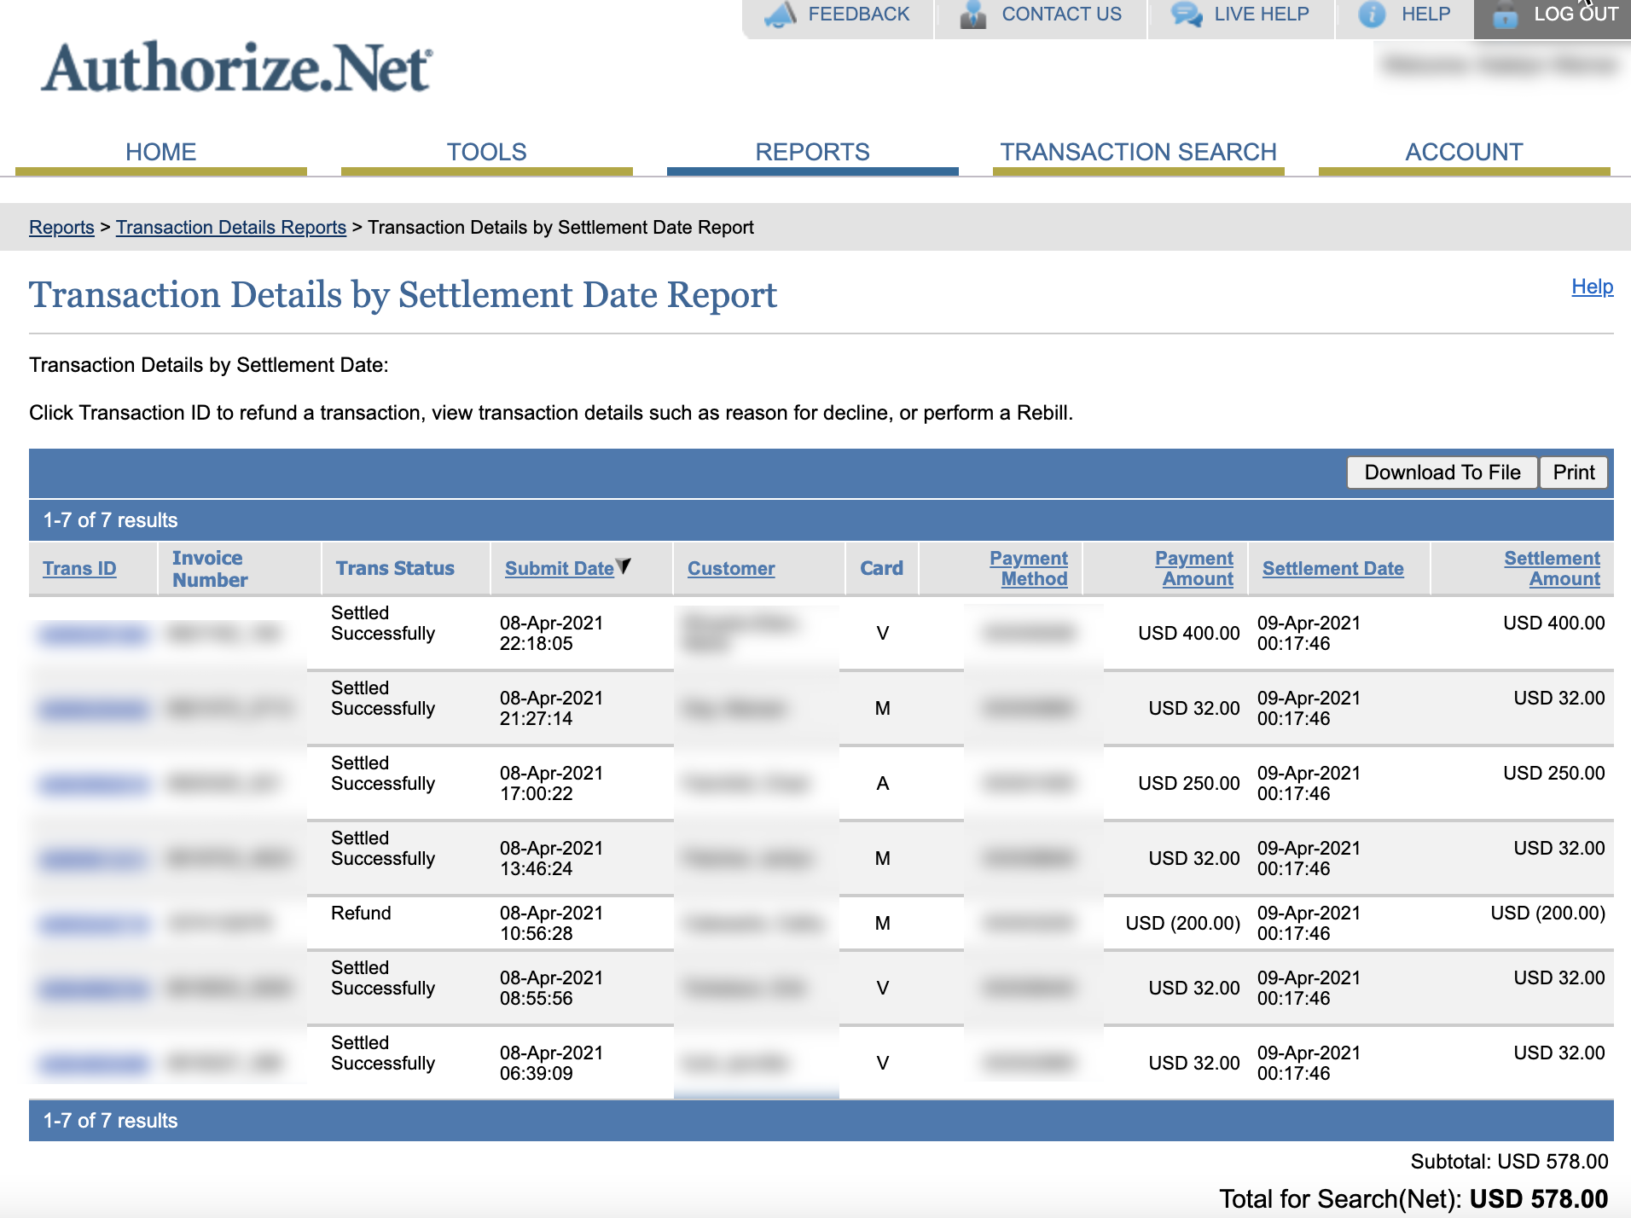
Task: Open Transaction Details Reports breadcrumb link
Action: [x=231, y=228]
